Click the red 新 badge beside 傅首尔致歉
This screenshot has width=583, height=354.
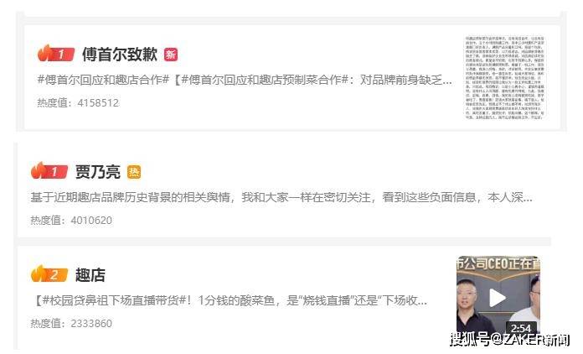click(171, 55)
